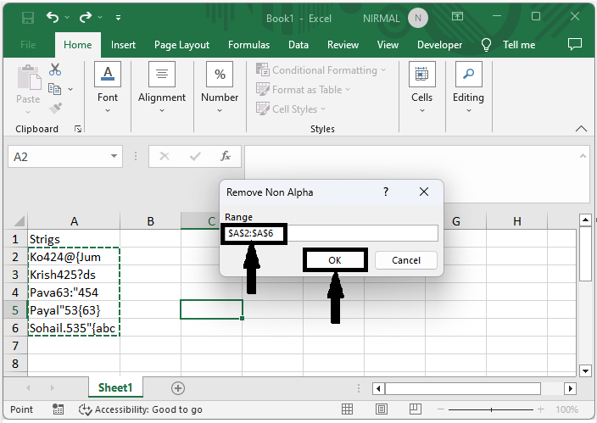
Task: Collapse the ribbon with the chevron
Action: 581,129
